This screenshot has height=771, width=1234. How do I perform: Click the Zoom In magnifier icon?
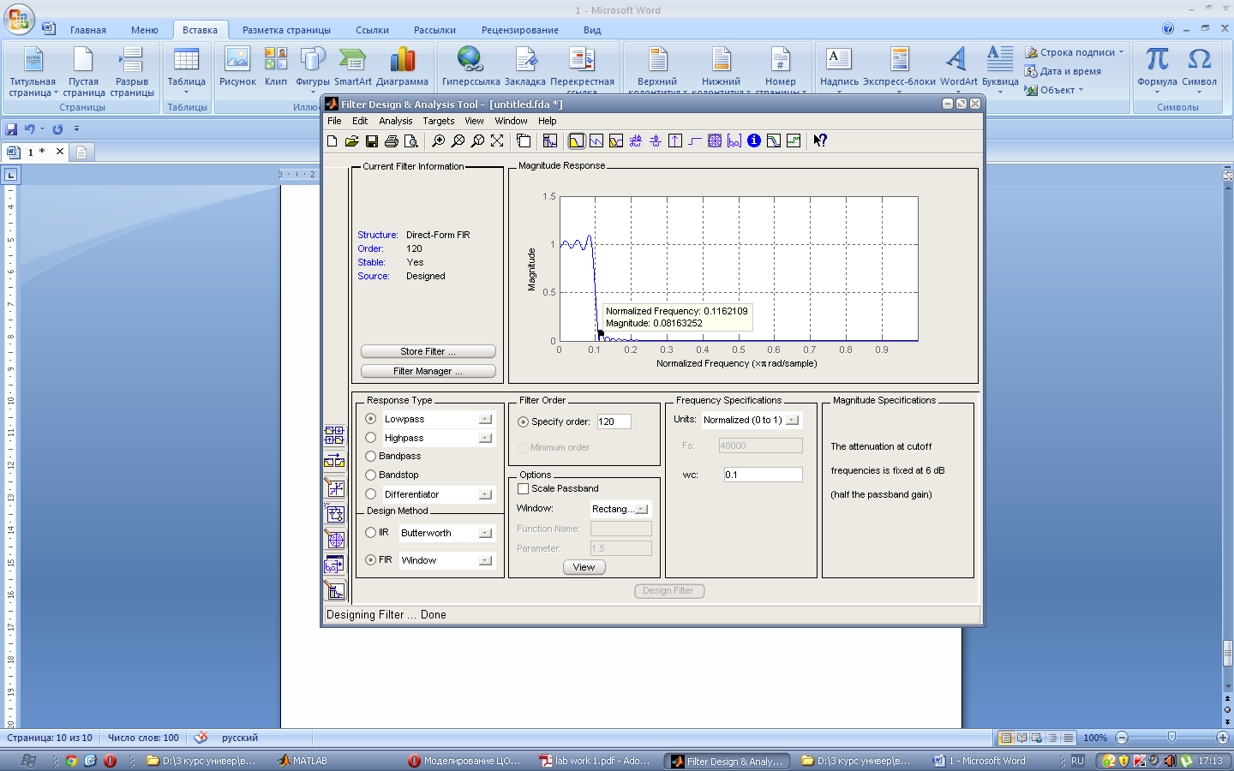438,141
